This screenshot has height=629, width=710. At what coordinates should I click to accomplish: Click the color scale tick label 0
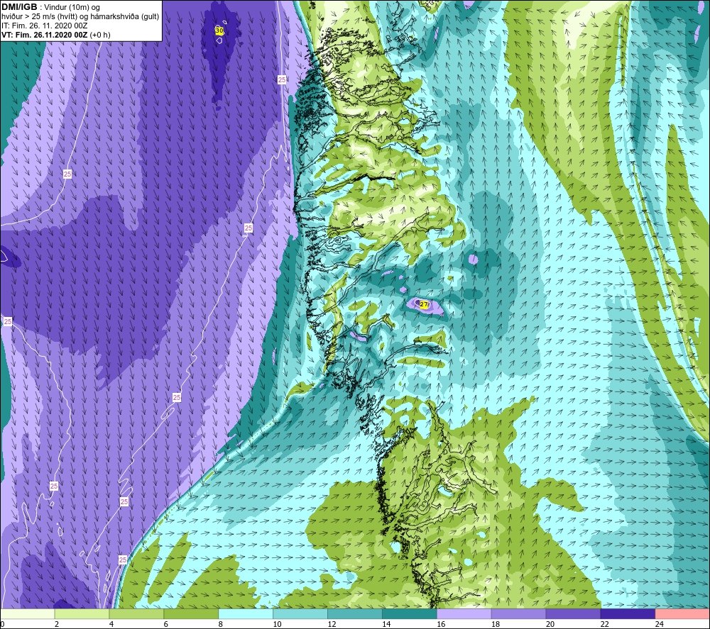2,624
